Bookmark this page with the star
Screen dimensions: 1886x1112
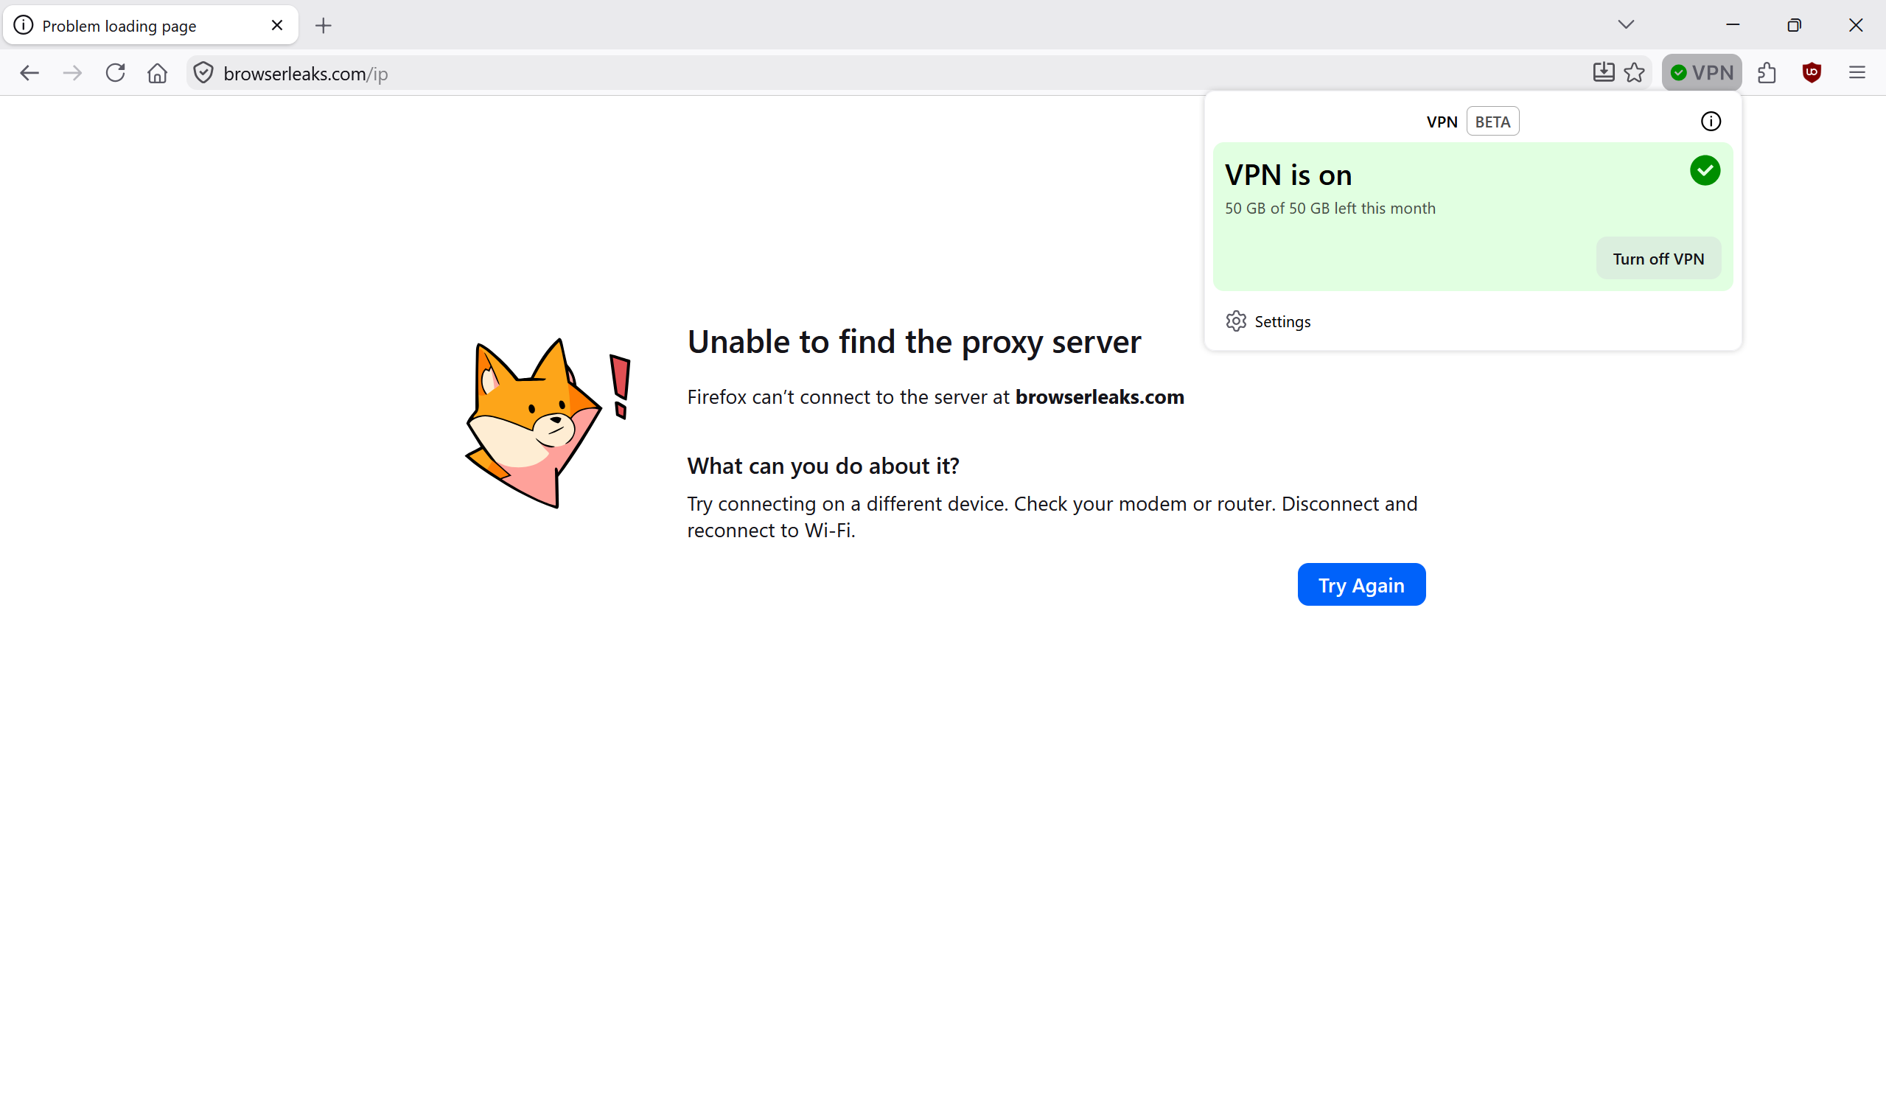pos(1634,73)
